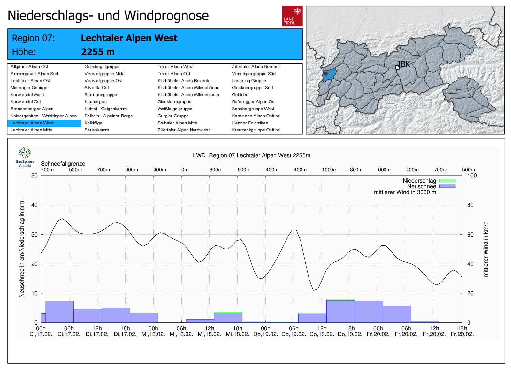Select Lechtaler Alpen West in region list

[x=32, y=123]
